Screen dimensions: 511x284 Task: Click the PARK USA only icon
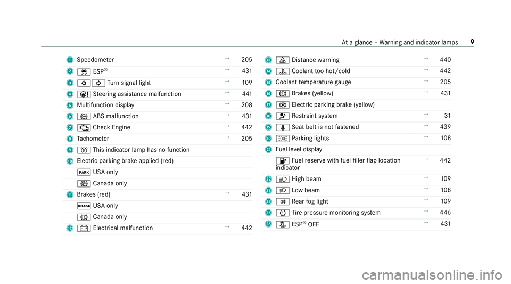(x=84, y=172)
